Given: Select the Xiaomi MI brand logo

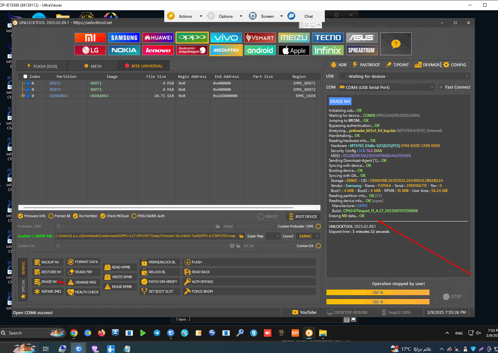Looking at the screenshot, I should pos(90,38).
